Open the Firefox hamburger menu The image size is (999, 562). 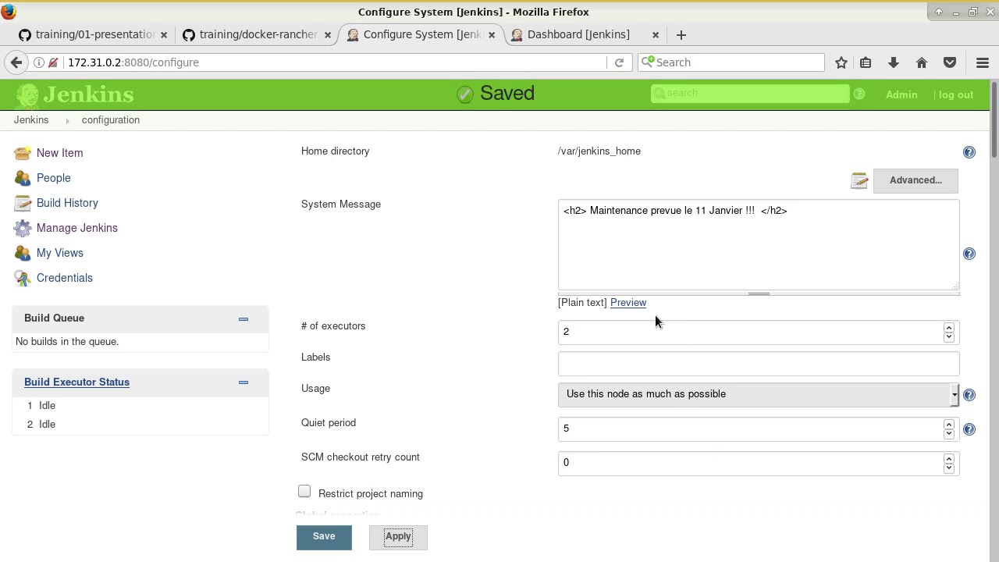tap(983, 62)
